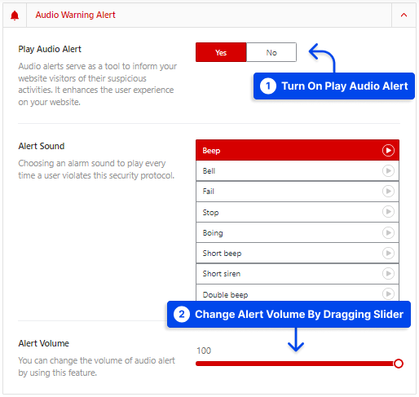
Task: Click the red bell icon in the header
Action: click(x=15, y=15)
